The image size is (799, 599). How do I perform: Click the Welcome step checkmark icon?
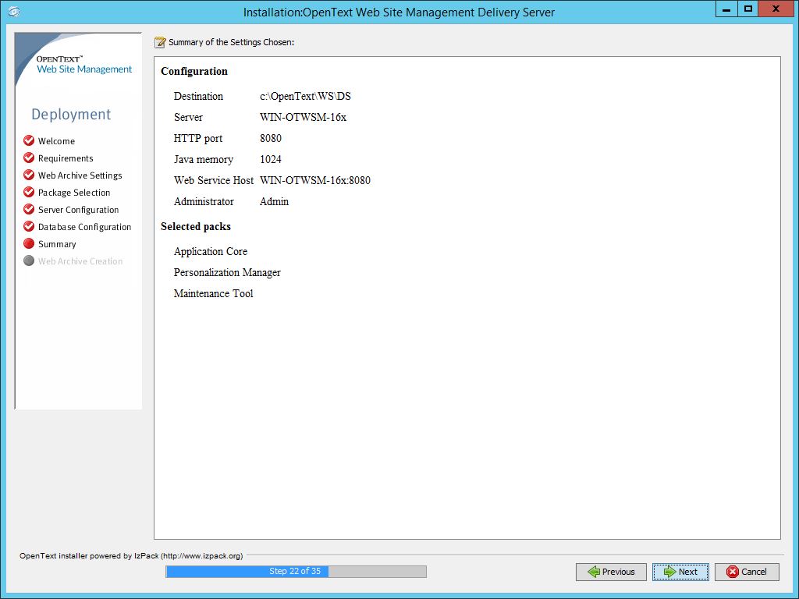point(29,140)
